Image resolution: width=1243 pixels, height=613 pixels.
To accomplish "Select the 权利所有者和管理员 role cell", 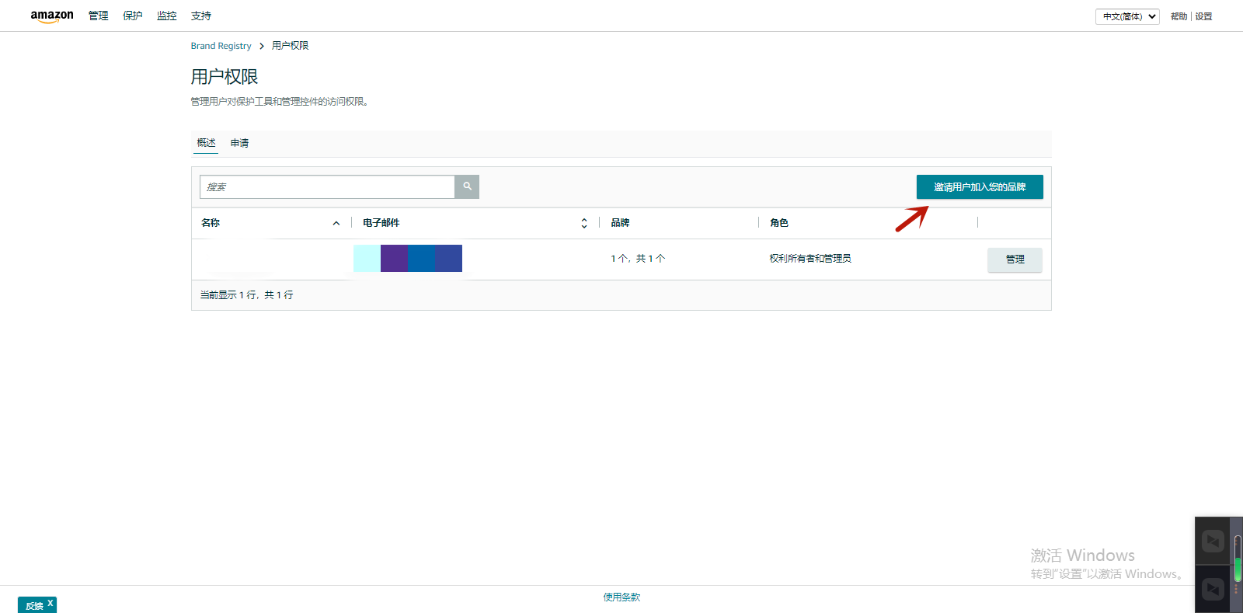I will 810,259.
